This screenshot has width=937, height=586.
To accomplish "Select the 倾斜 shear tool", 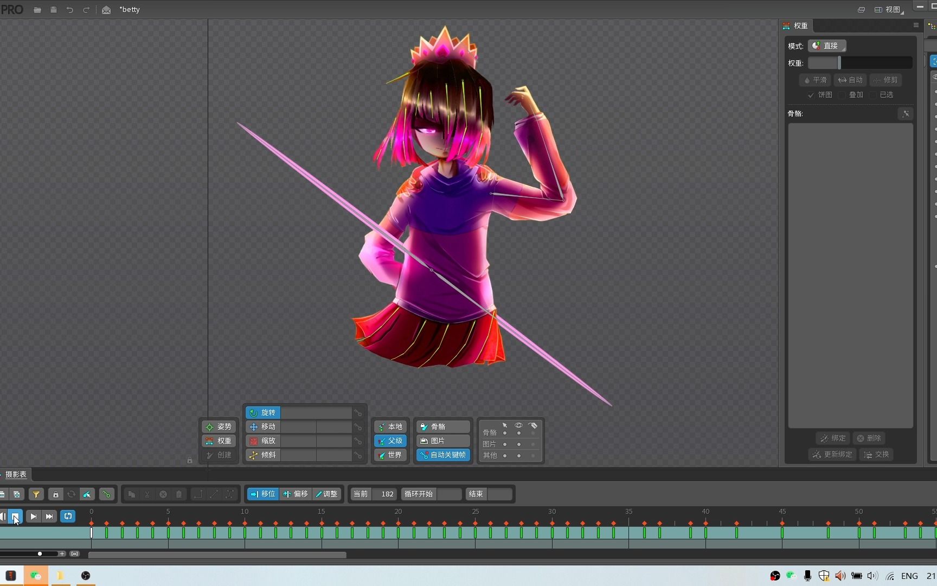I will pyautogui.click(x=263, y=455).
